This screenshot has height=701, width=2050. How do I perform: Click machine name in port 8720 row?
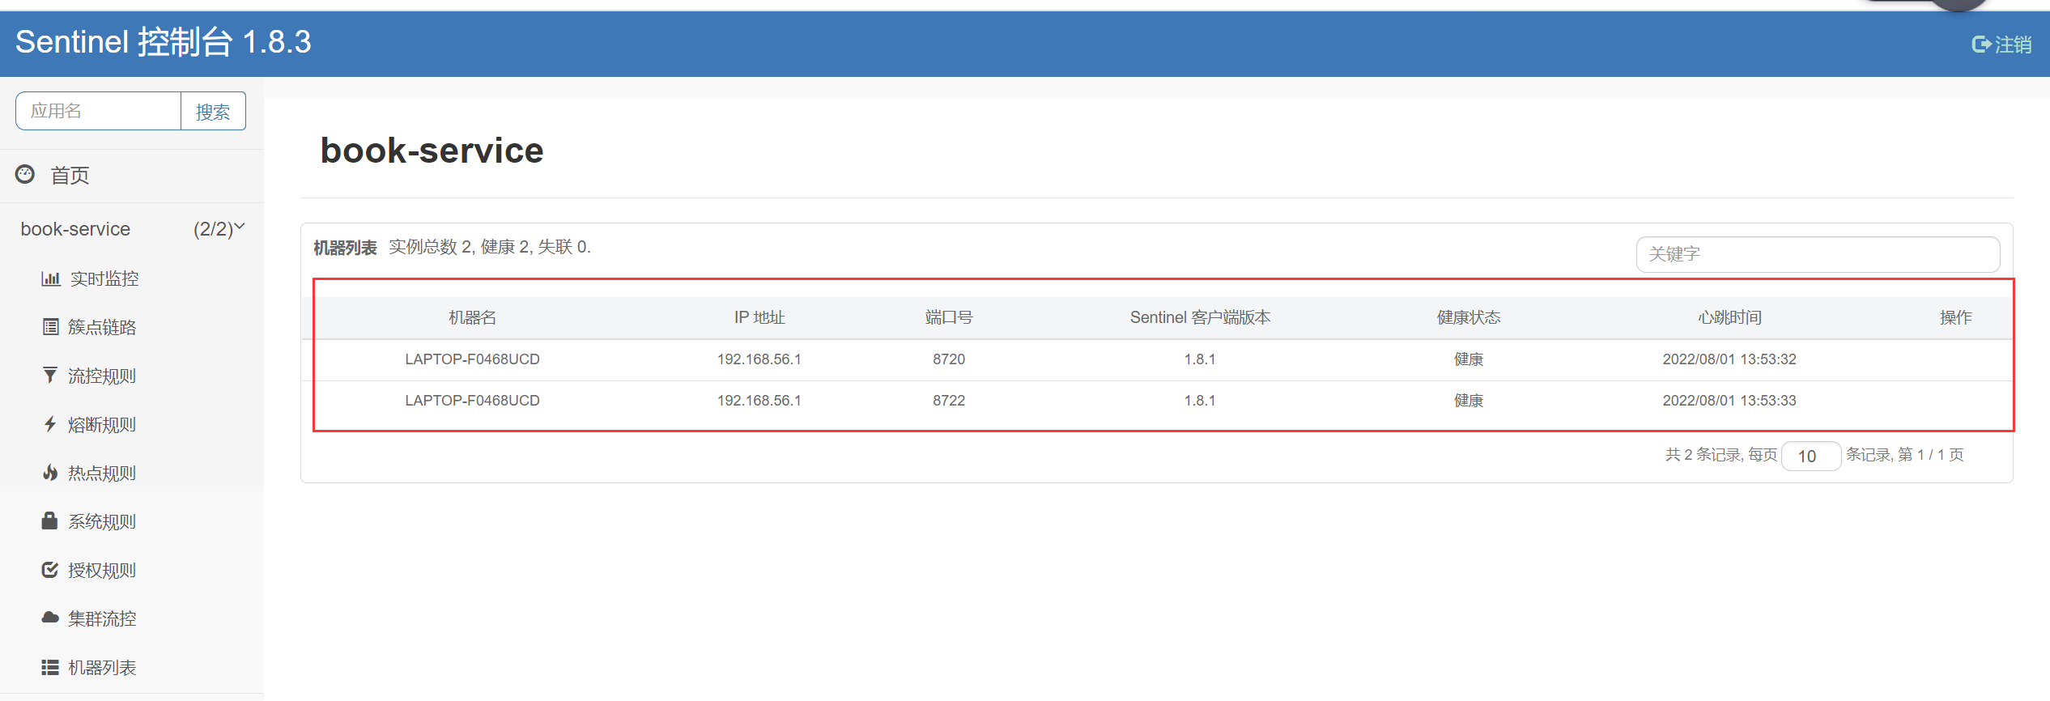click(x=472, y=359)
